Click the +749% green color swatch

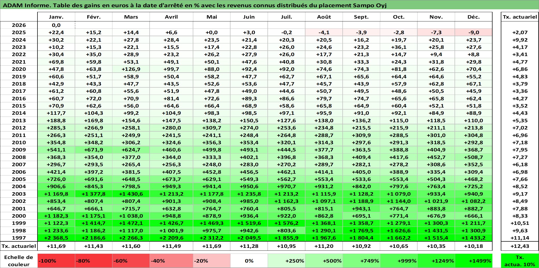pyautogui.click(x=361, y=261)
